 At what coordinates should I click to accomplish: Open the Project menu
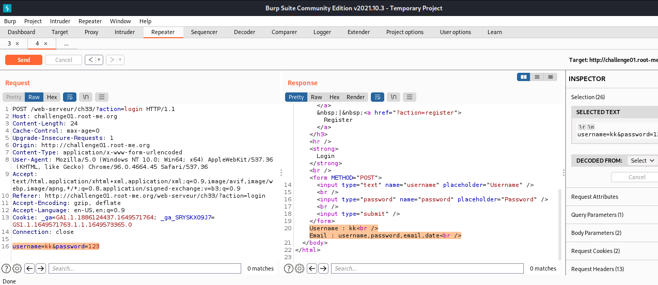tap(33, 21)
